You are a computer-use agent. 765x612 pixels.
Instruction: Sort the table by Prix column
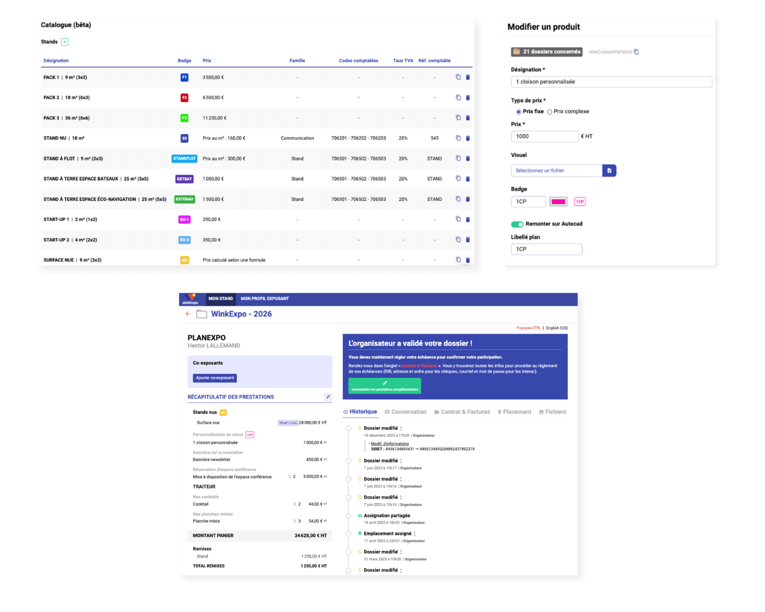point(215,61)
